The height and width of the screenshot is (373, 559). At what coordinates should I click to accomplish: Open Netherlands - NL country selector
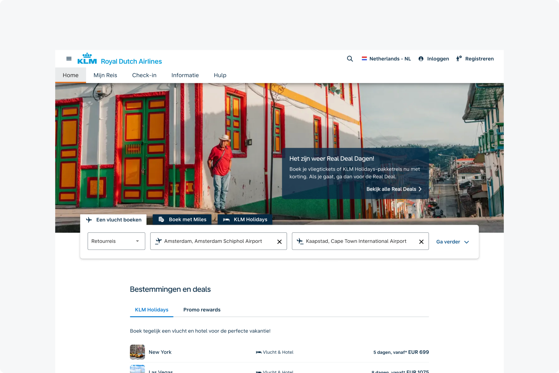386,58
